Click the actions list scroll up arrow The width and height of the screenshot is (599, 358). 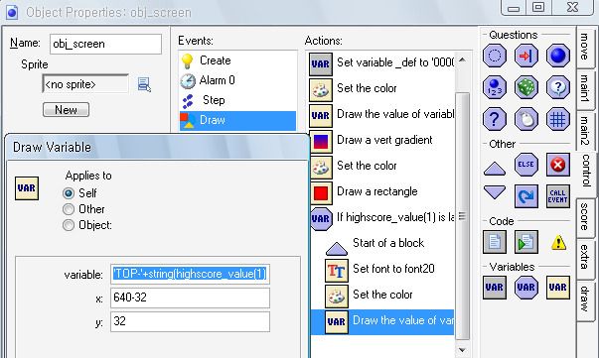463,60
